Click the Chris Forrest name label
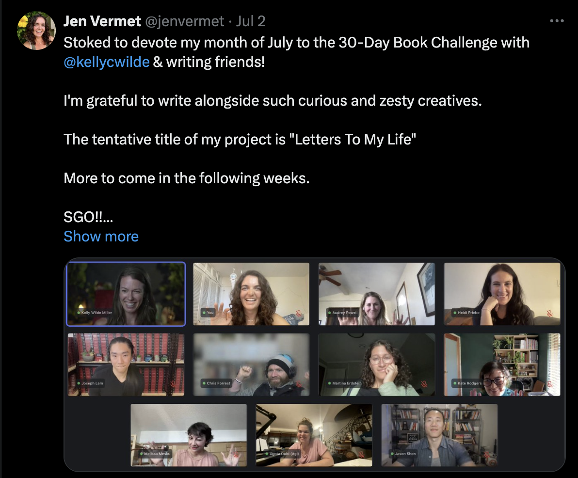 tap(219, 383)
